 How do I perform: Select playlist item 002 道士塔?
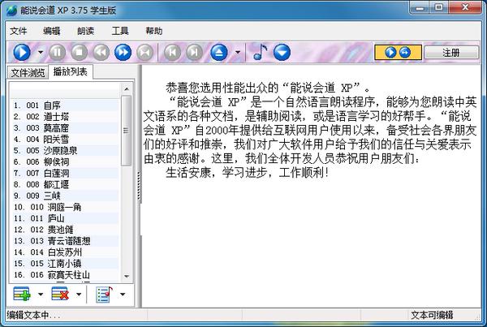64,117
